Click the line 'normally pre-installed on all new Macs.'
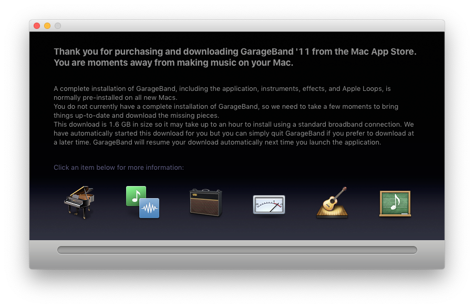The height and width of the screenshot is (308, 474). [116, 98]
